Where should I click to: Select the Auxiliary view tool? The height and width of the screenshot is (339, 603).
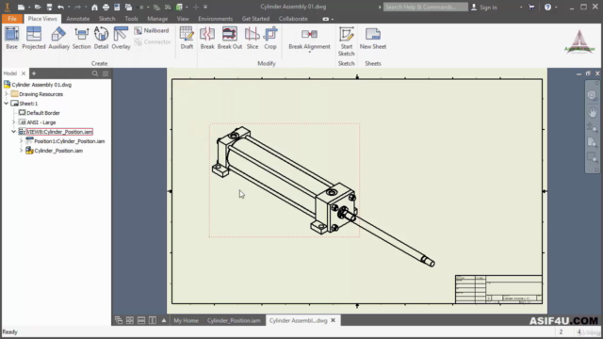tap(58, 38)
